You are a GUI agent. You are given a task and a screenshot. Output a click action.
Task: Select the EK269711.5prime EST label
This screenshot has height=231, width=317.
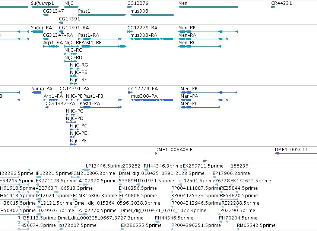[203, 166]
